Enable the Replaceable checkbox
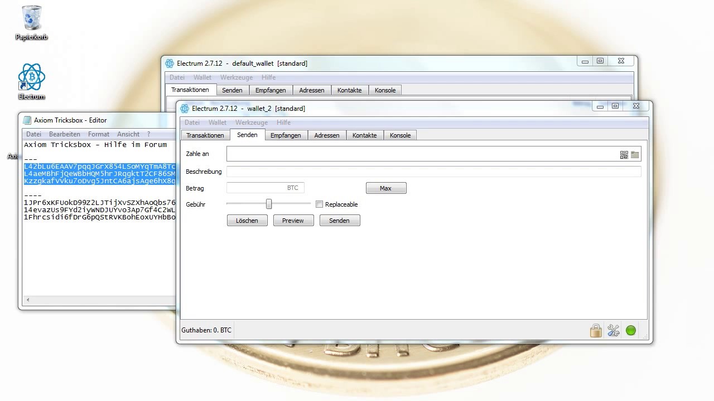 tap(319, 204)
